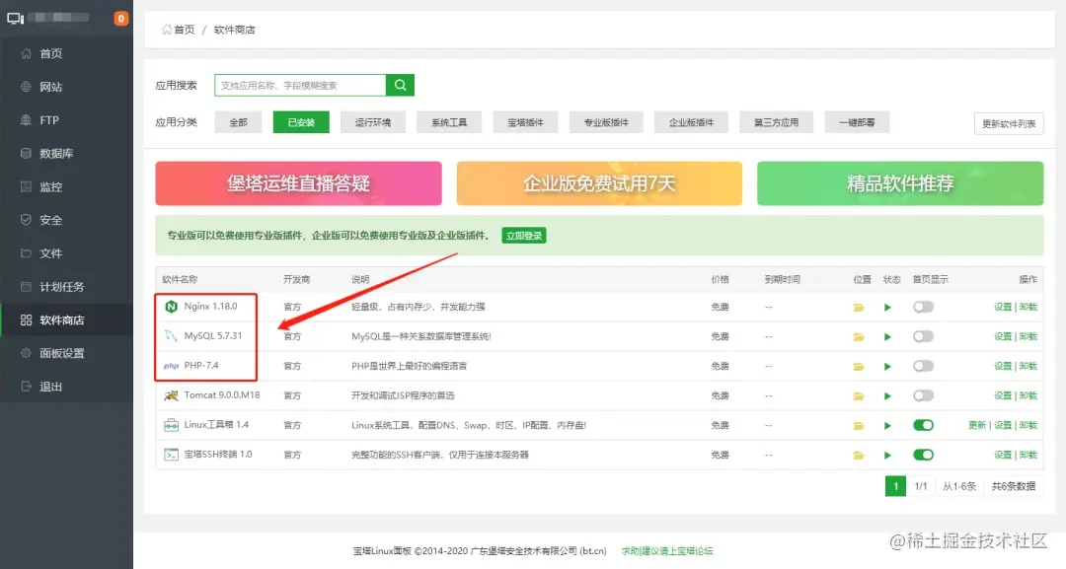Click the search magnifier button

tap(401, 85)
